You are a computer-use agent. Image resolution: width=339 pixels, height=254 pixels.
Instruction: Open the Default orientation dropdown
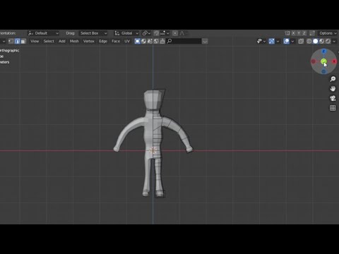coord(43,33)
